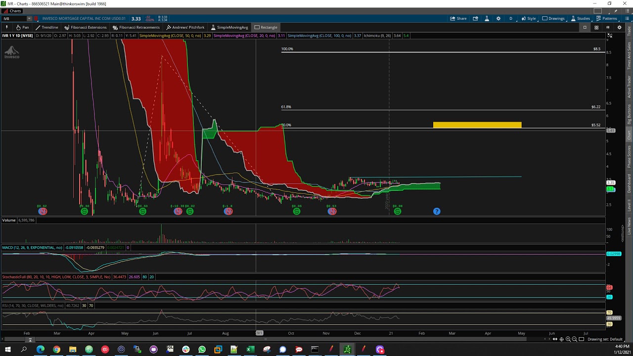
Task: Zoom out using the magnifier minus icon
Action: click(574, 339)
